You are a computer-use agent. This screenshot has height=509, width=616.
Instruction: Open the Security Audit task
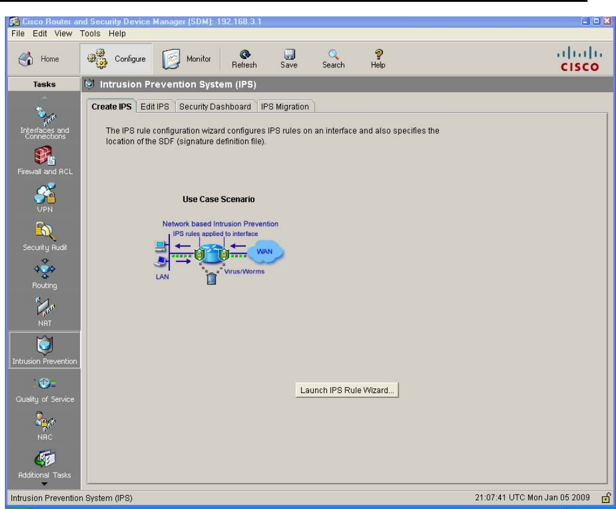click(45, 237)
